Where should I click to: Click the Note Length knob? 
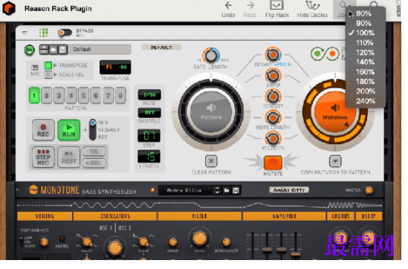[273, 118]
